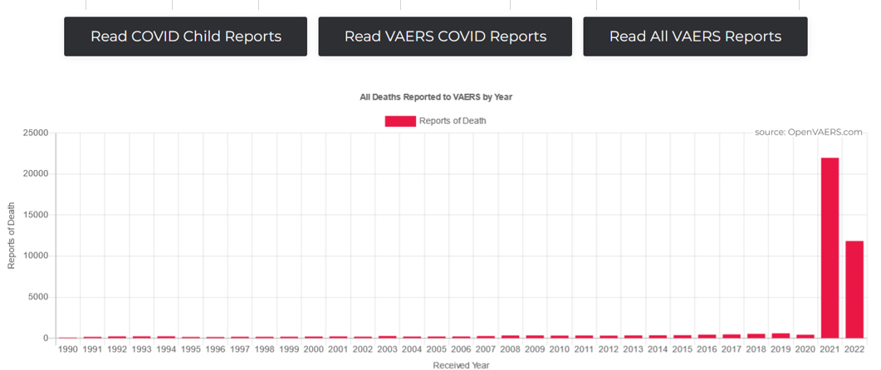Click the source: OpenVAERS.com text
Image resolution: width=881 pixels, height=370 pixels.
808,132
